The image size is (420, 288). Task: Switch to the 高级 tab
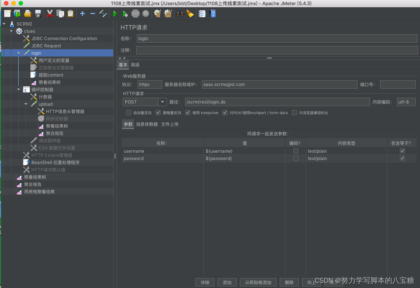(135, 65)
